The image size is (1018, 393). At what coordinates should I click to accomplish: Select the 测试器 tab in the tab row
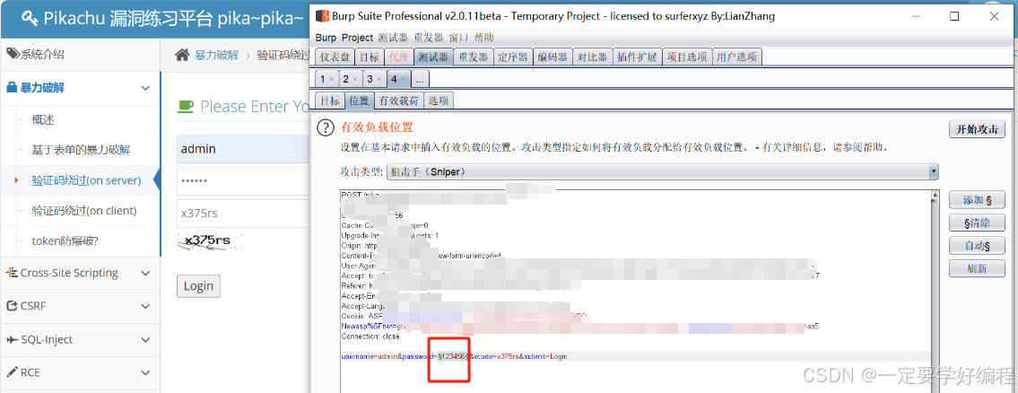pyautogui.click(x=433, y=57)
